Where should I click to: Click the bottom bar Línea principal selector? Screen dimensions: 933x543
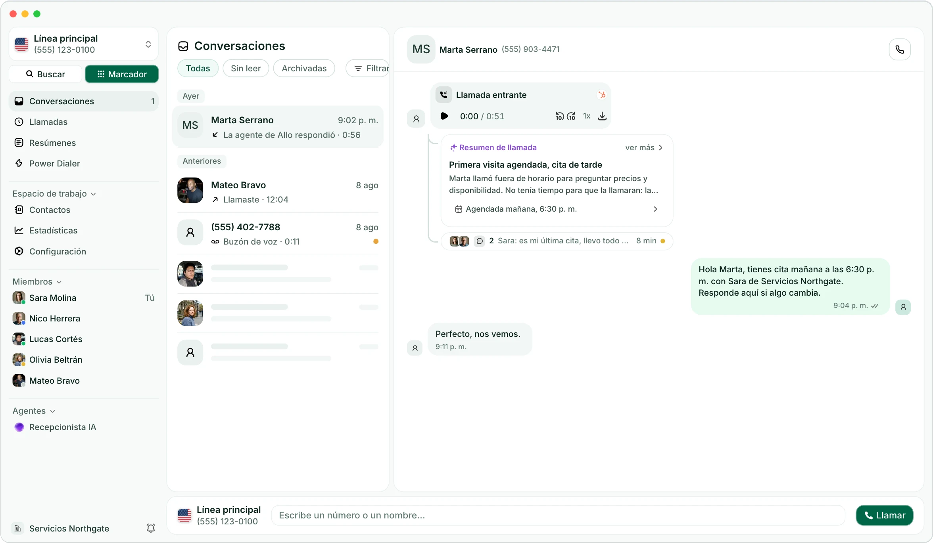tap(219, 515)
